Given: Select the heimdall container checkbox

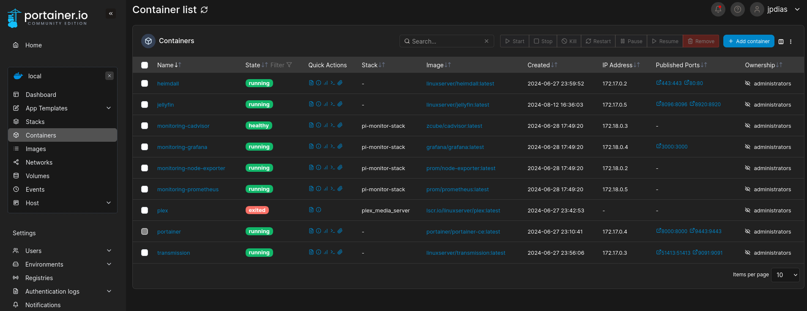Looking at the screenshot, I should click(x=145, y=83).
